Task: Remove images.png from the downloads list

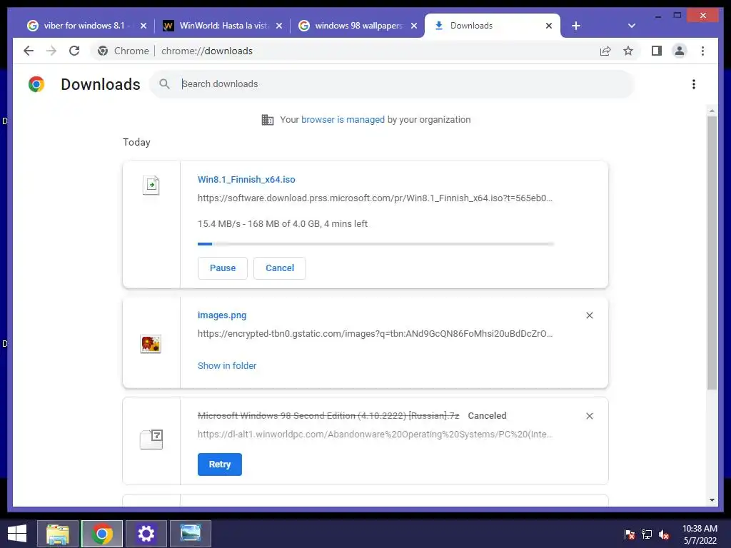Action: [589, 315]
